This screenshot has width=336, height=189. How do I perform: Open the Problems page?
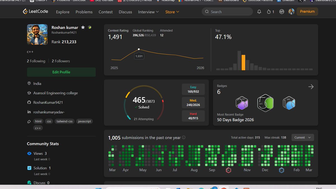[84, 12]
